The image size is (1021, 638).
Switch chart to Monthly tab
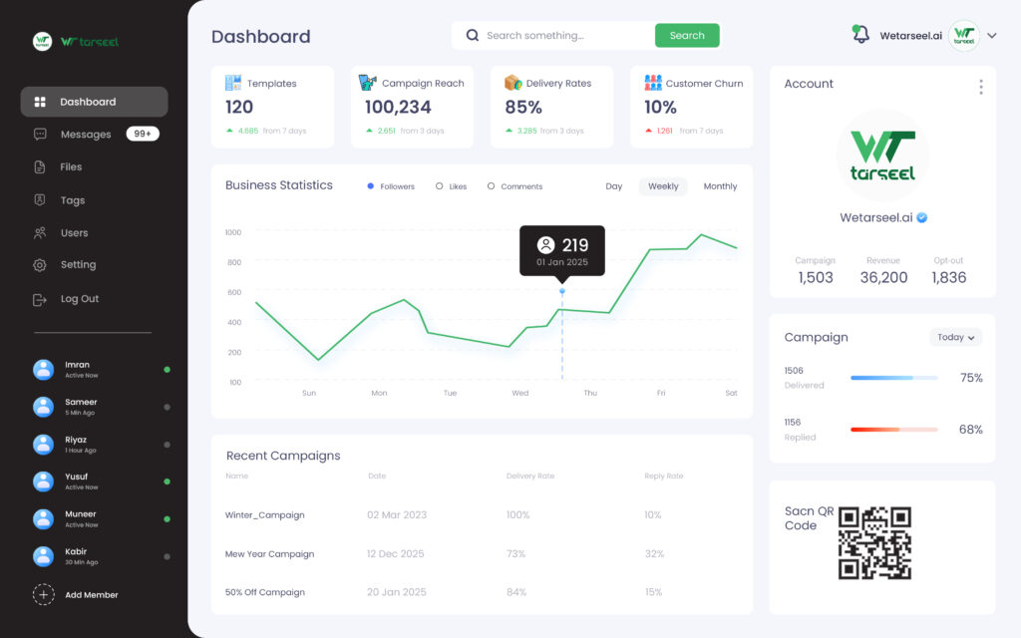click(x=720, y=186)
